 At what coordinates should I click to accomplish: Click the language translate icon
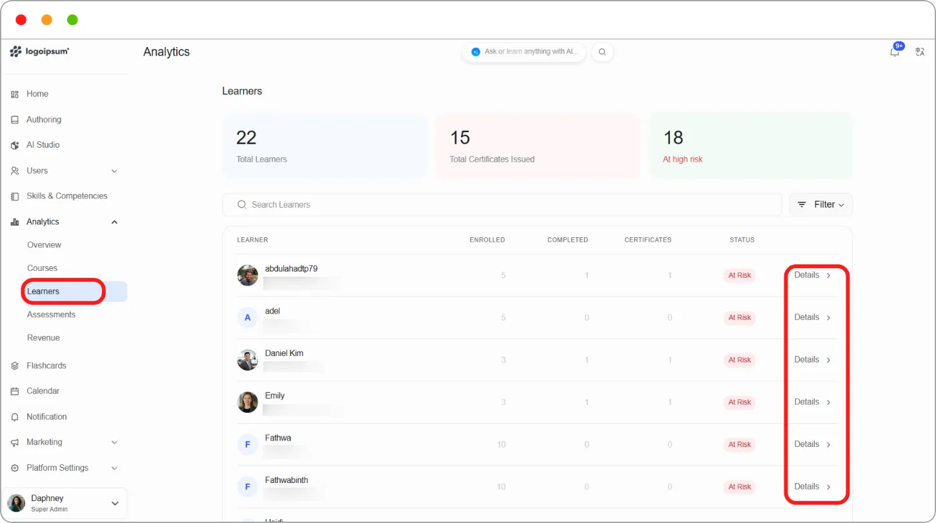[921, 52]
